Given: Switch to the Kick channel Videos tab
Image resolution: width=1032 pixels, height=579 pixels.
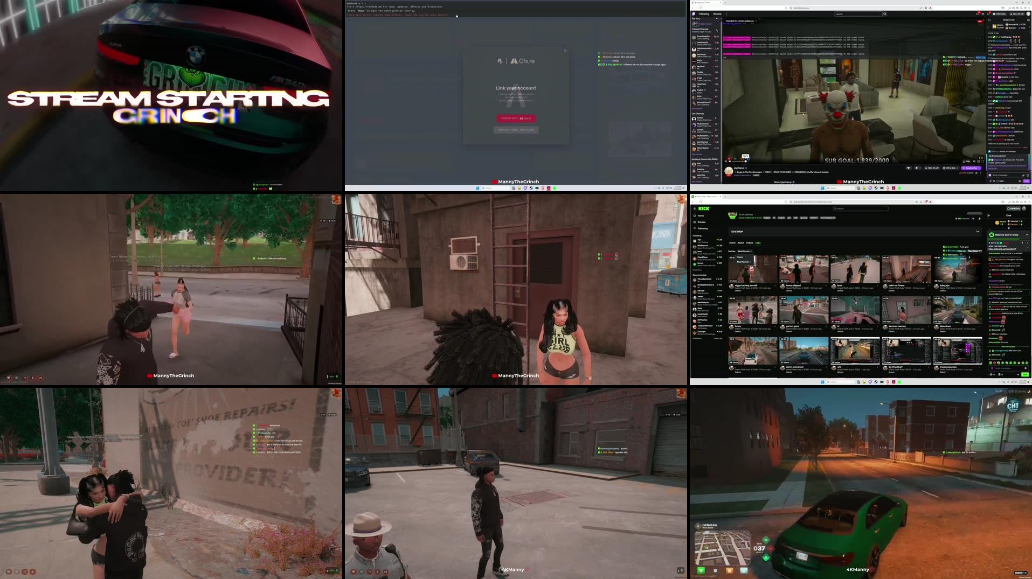Looking at the screenshot, I should click(749, 243).
